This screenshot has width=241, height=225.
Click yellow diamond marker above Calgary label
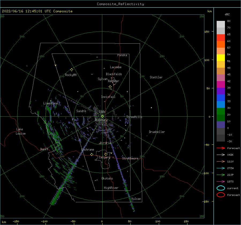pyautogui.click(x=106, y=154)
